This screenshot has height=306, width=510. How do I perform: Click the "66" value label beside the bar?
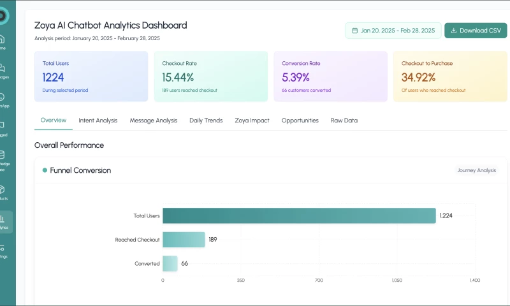point(184,264)
